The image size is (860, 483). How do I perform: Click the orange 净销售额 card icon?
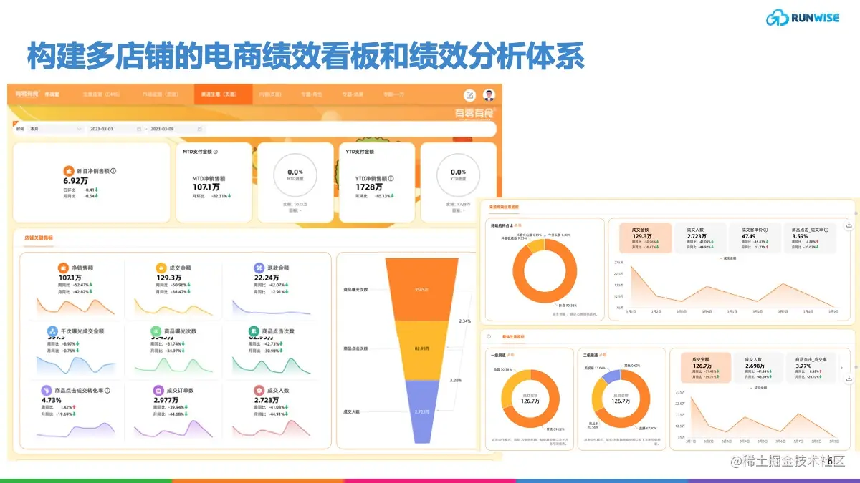coord(64,268)
